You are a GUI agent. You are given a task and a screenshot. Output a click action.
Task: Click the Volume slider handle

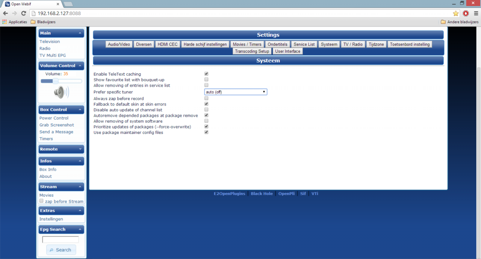(55, 81)
